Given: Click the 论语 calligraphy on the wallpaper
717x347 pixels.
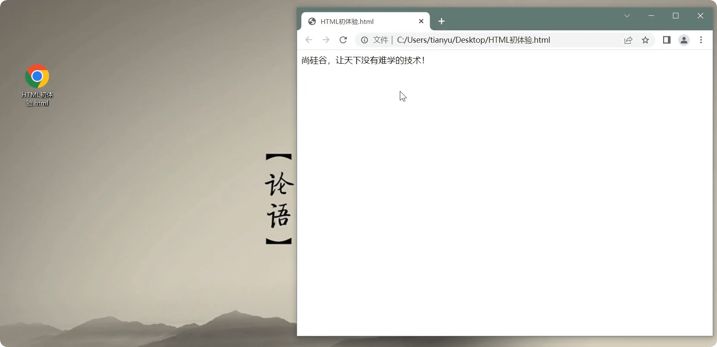Looking at the screenshot, I should tap(279, 199).
